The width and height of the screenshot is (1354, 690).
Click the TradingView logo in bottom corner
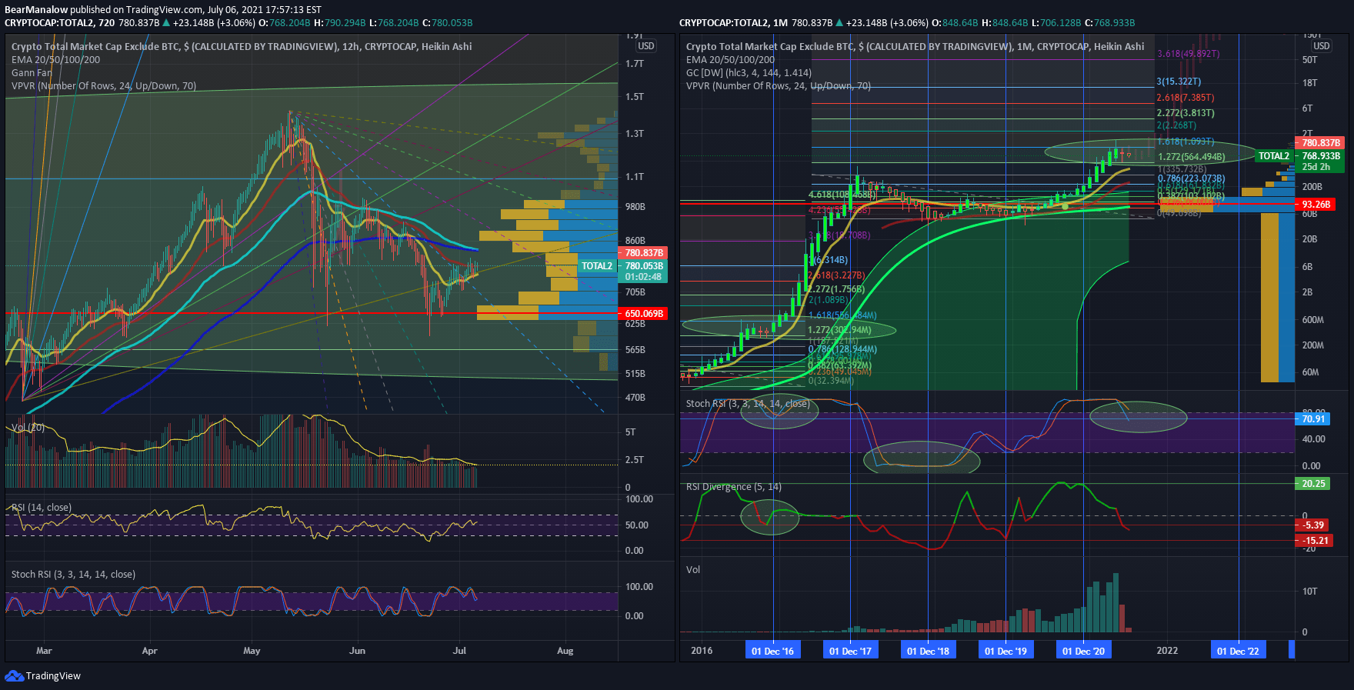point(42,676)
